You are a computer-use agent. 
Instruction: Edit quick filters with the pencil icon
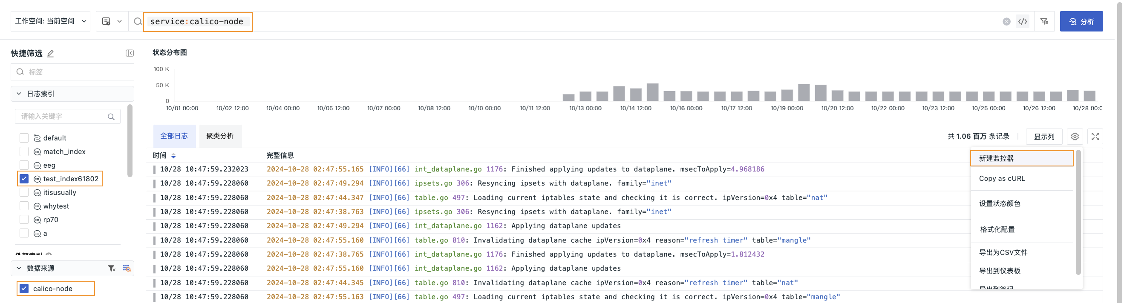(x=51, y=54)
